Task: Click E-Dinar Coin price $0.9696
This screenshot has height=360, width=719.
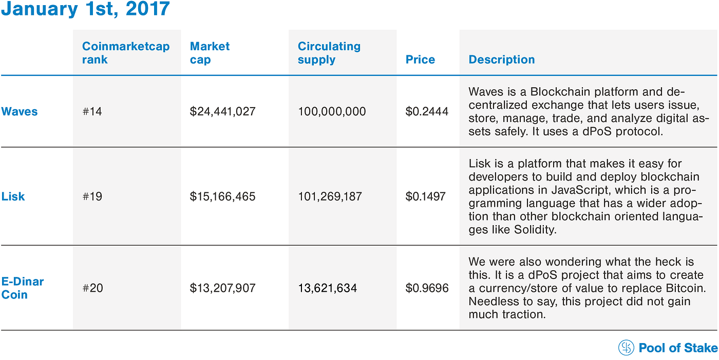Action: [427, 288]
